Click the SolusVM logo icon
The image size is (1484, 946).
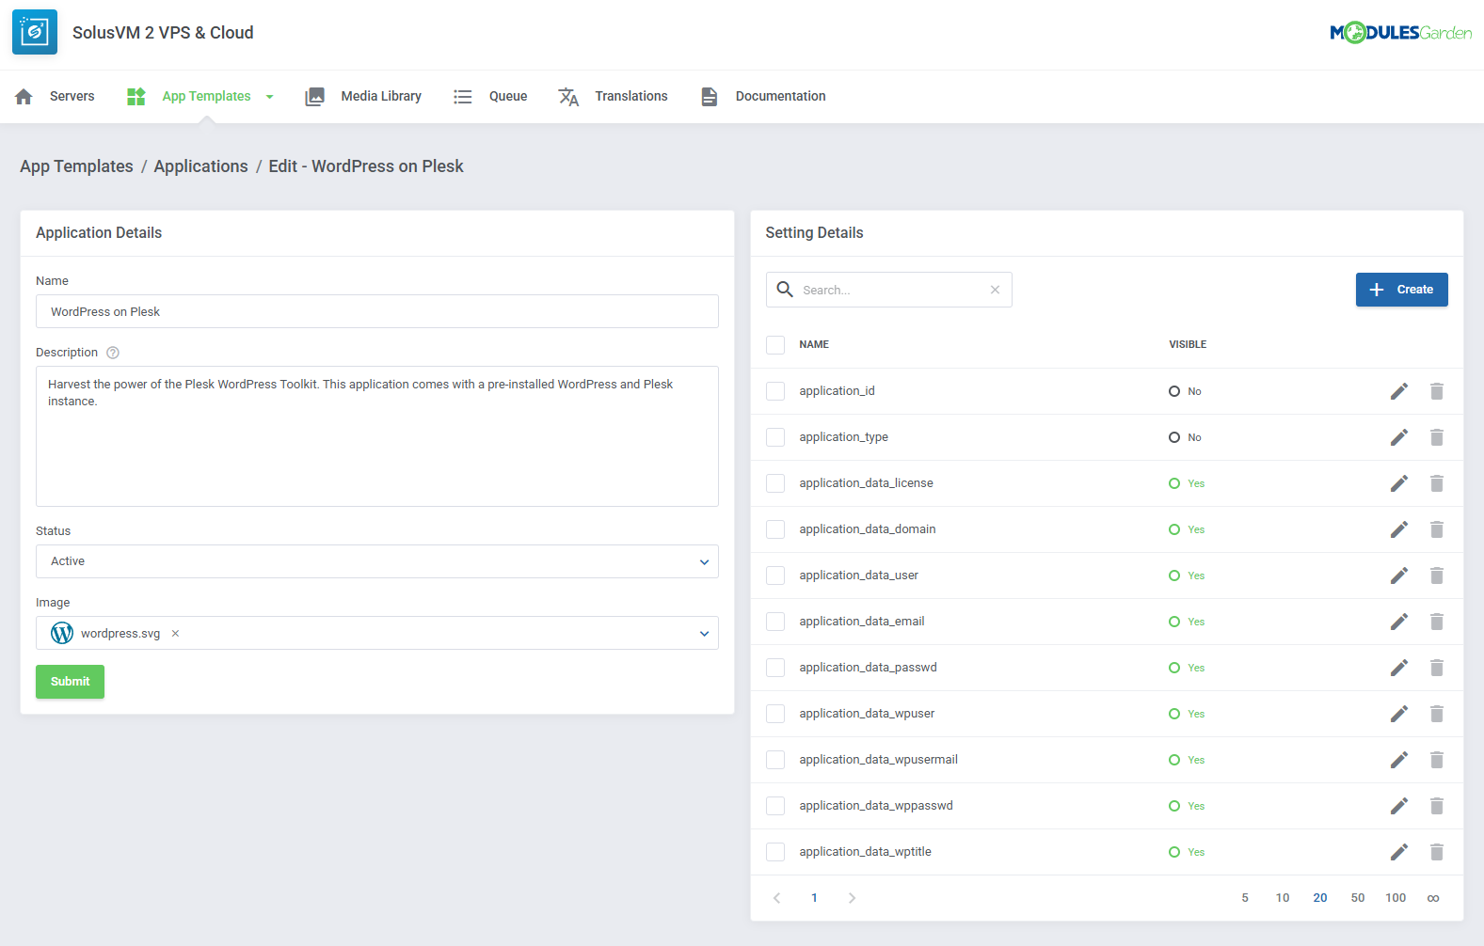(35, 32)
